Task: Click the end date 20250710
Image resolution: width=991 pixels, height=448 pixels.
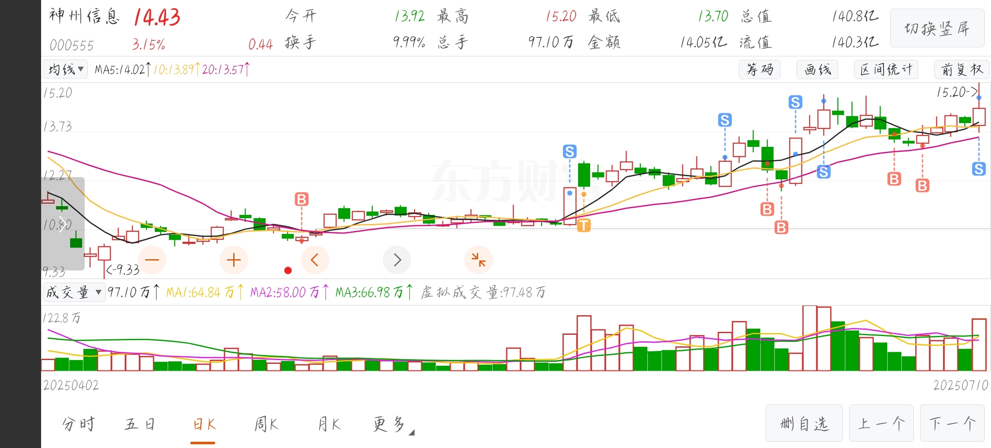Action: tap(961, 385)
